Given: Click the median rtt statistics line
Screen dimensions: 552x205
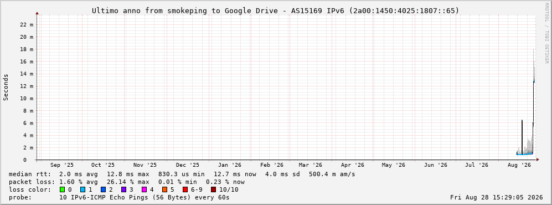Looking at the screenshot, I should click(182, 174).
